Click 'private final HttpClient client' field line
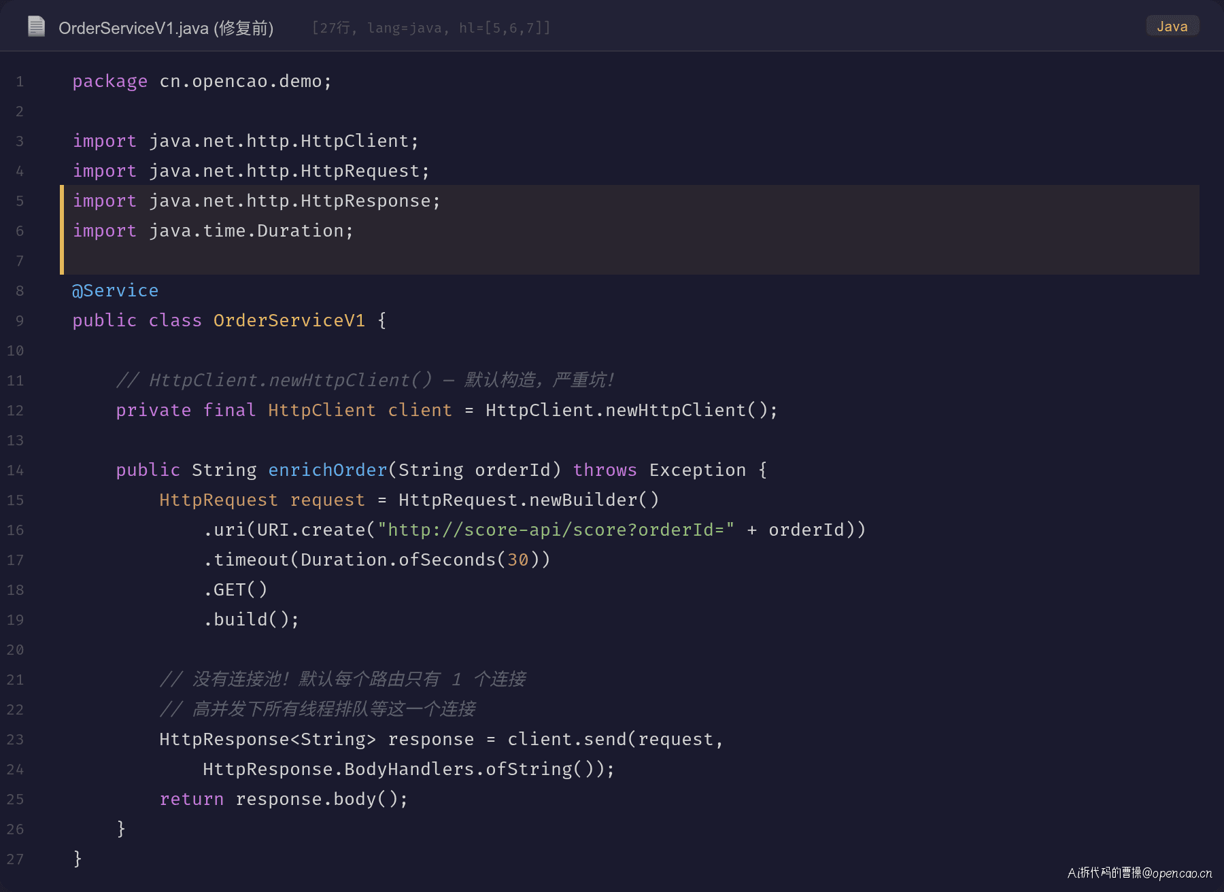 [447, 411]
